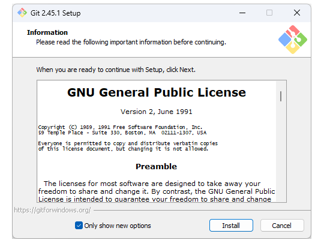Image resolution: width=324 pixels, height=243 pixels.
Task: Click the Git icon in title bar
Action: click(x=22, y=13)
